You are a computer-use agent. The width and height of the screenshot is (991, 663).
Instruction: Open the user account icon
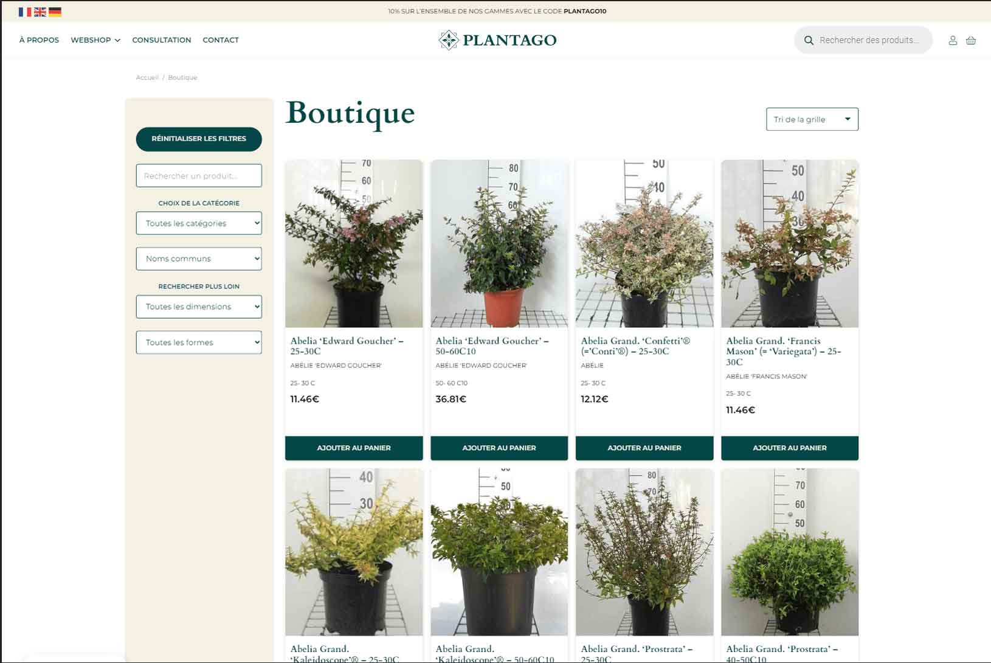click(953, 40)
